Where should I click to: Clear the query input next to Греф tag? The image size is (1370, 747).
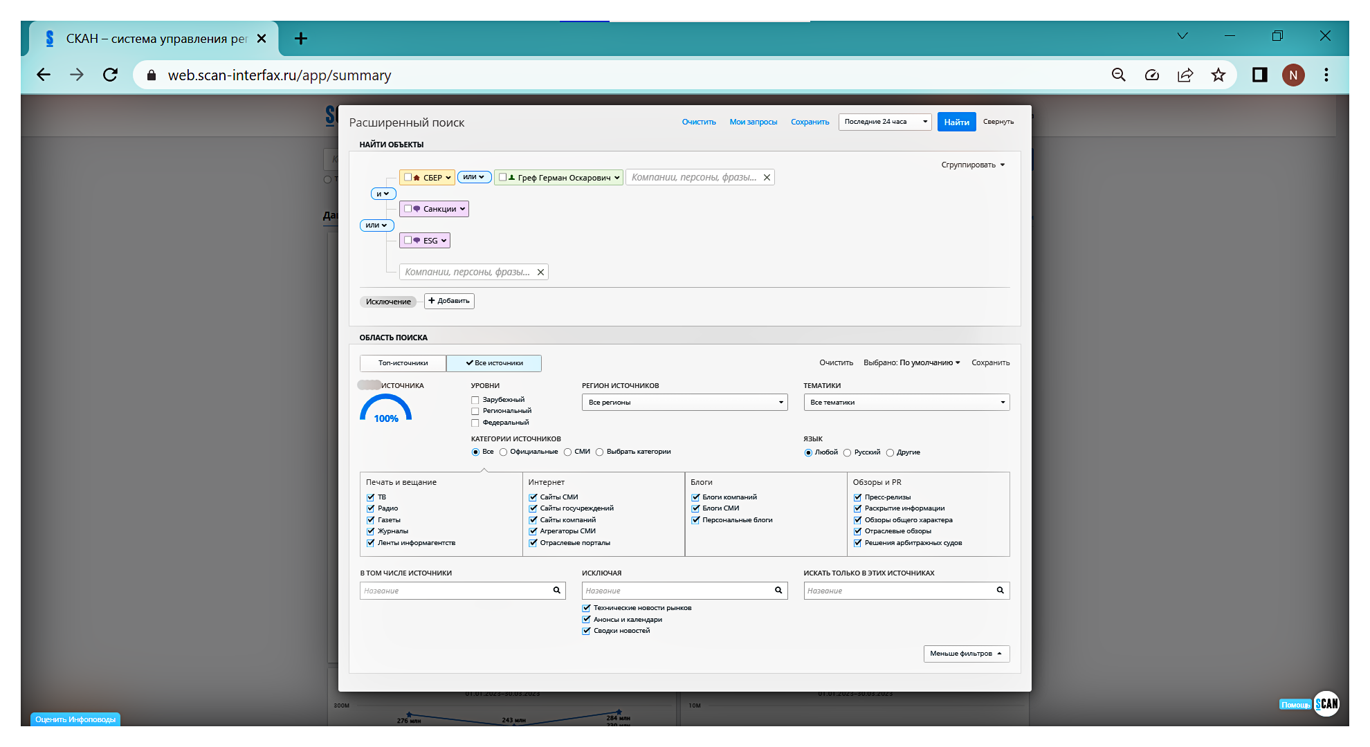(767, 178)
